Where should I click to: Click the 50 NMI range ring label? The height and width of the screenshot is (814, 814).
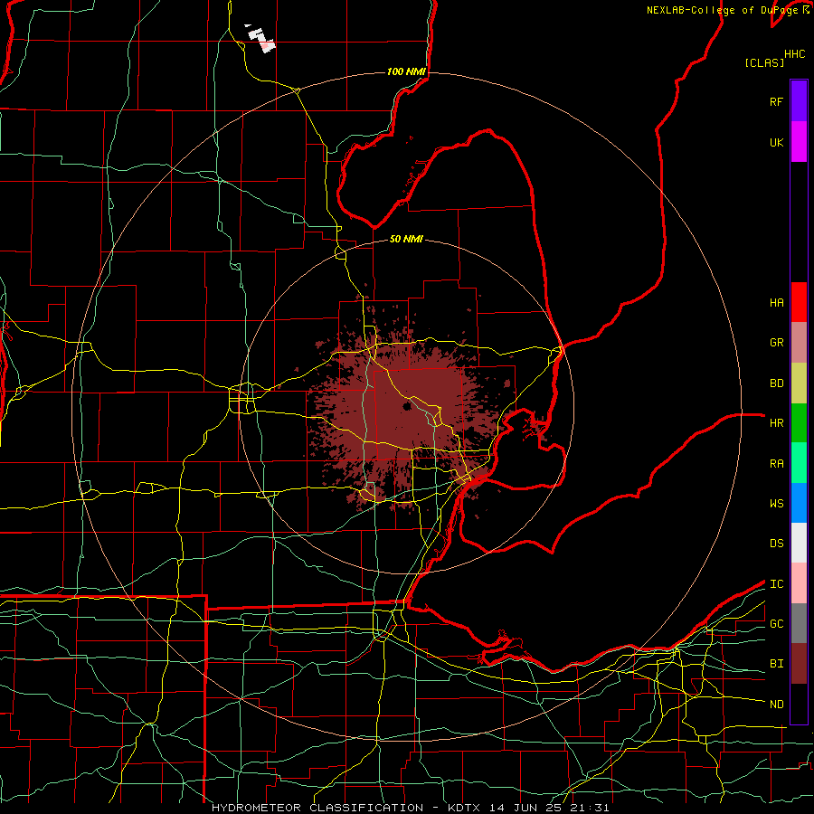406,239
